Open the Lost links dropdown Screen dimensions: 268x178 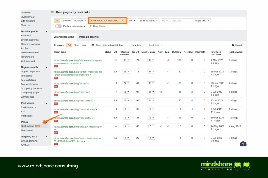point(156,45)
